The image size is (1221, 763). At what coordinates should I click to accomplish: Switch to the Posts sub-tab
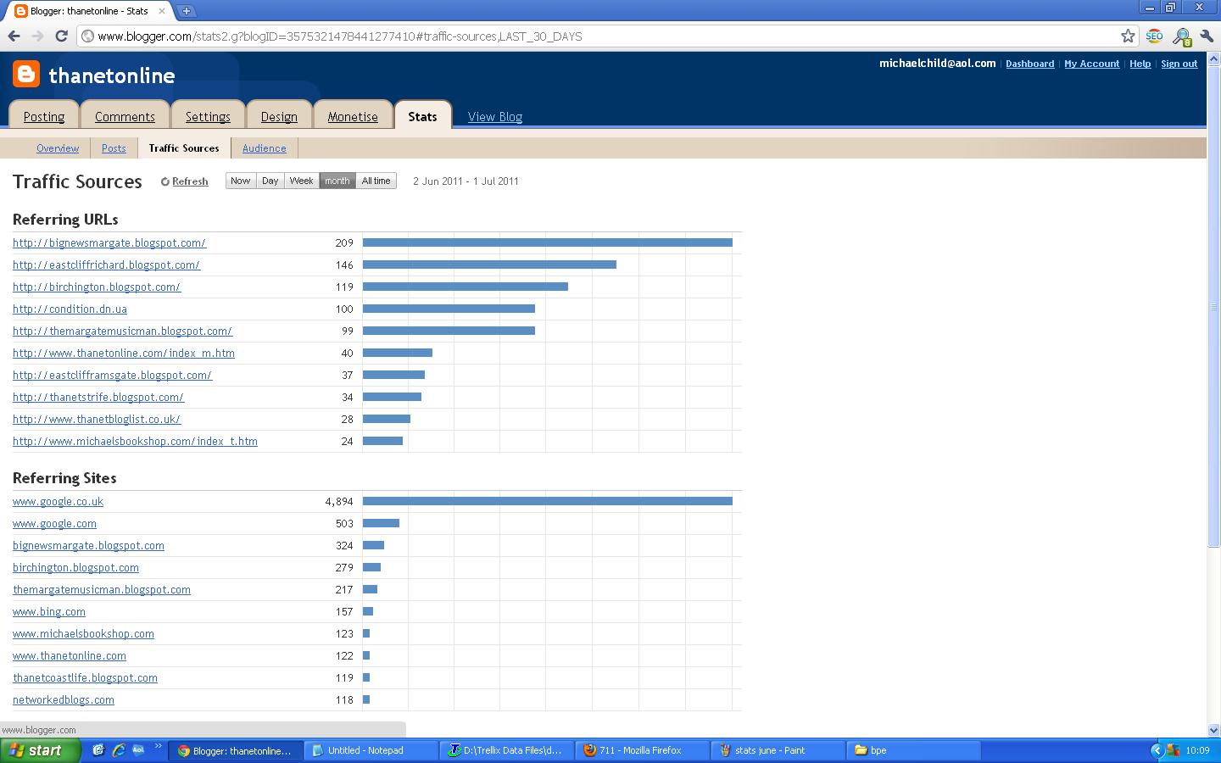coord(114,148)
